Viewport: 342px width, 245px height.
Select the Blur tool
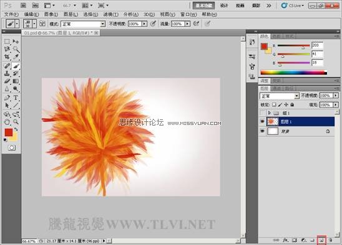[x=7, y=89]
